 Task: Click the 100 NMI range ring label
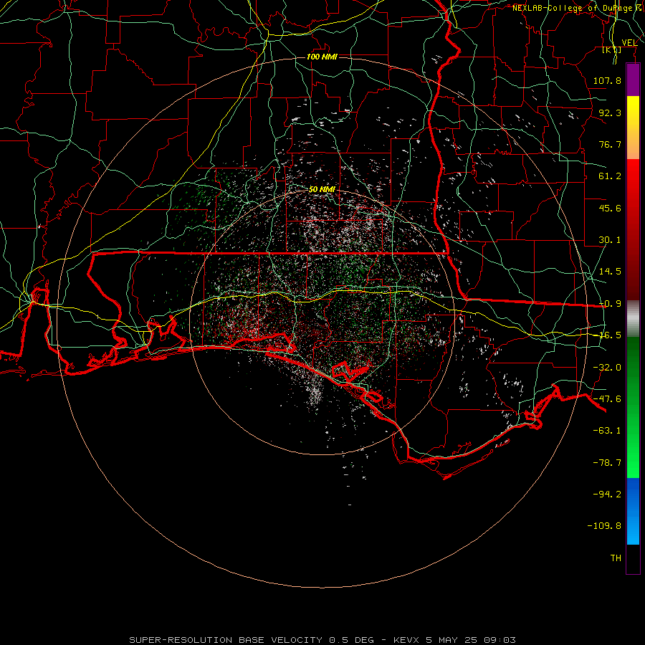[x=322, y=57]
